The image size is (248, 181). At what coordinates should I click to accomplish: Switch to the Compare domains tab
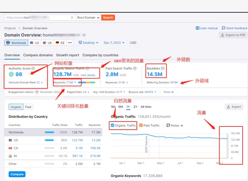pyautogui.click(x=38, y=55)
